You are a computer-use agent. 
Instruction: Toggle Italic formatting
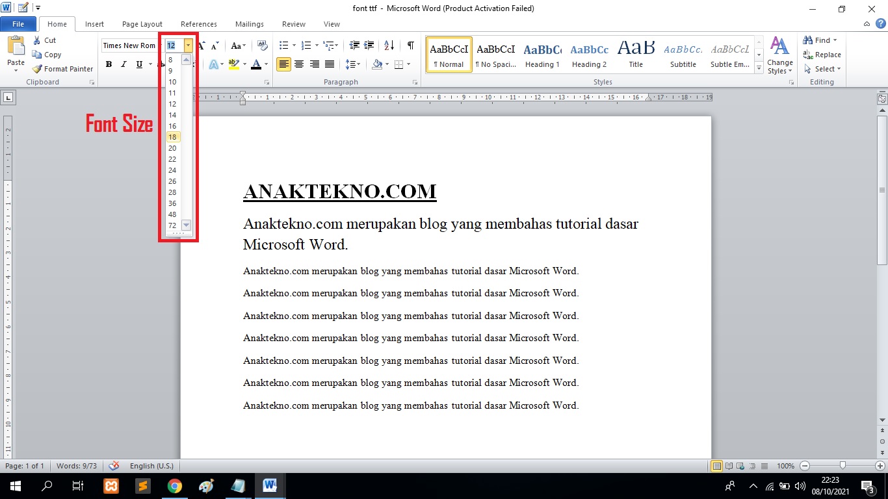coord(124,64)
